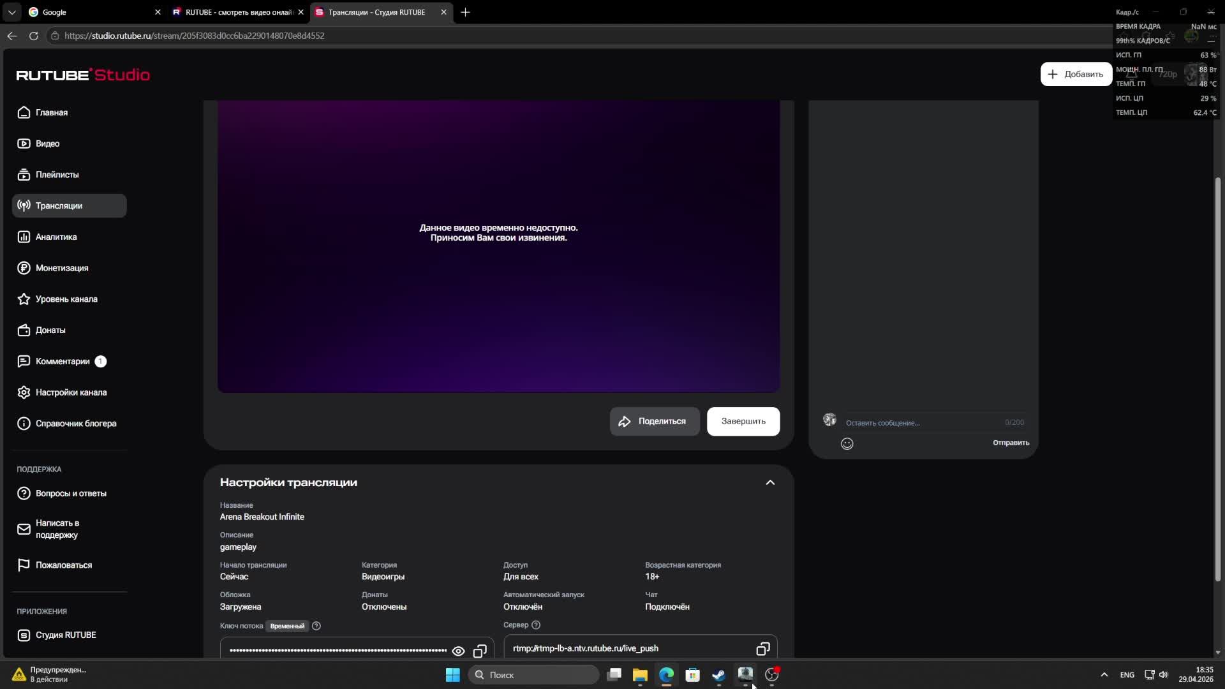This screenshot has height=689, width=1225.
Task: Open Монетизация from the sidebar
Action: pos(62,268)
